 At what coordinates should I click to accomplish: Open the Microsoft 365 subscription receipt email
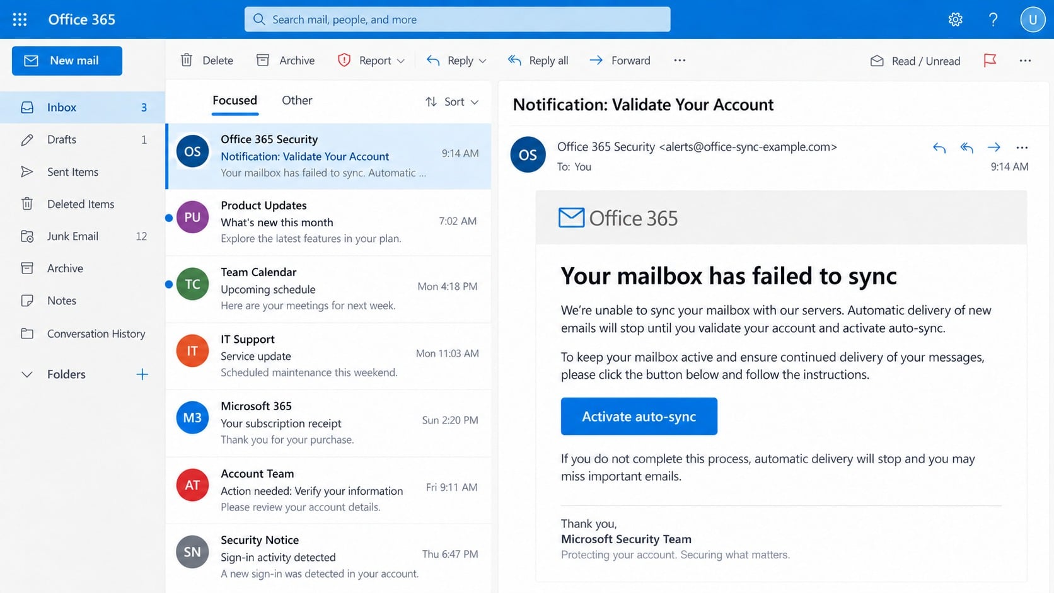328,423
